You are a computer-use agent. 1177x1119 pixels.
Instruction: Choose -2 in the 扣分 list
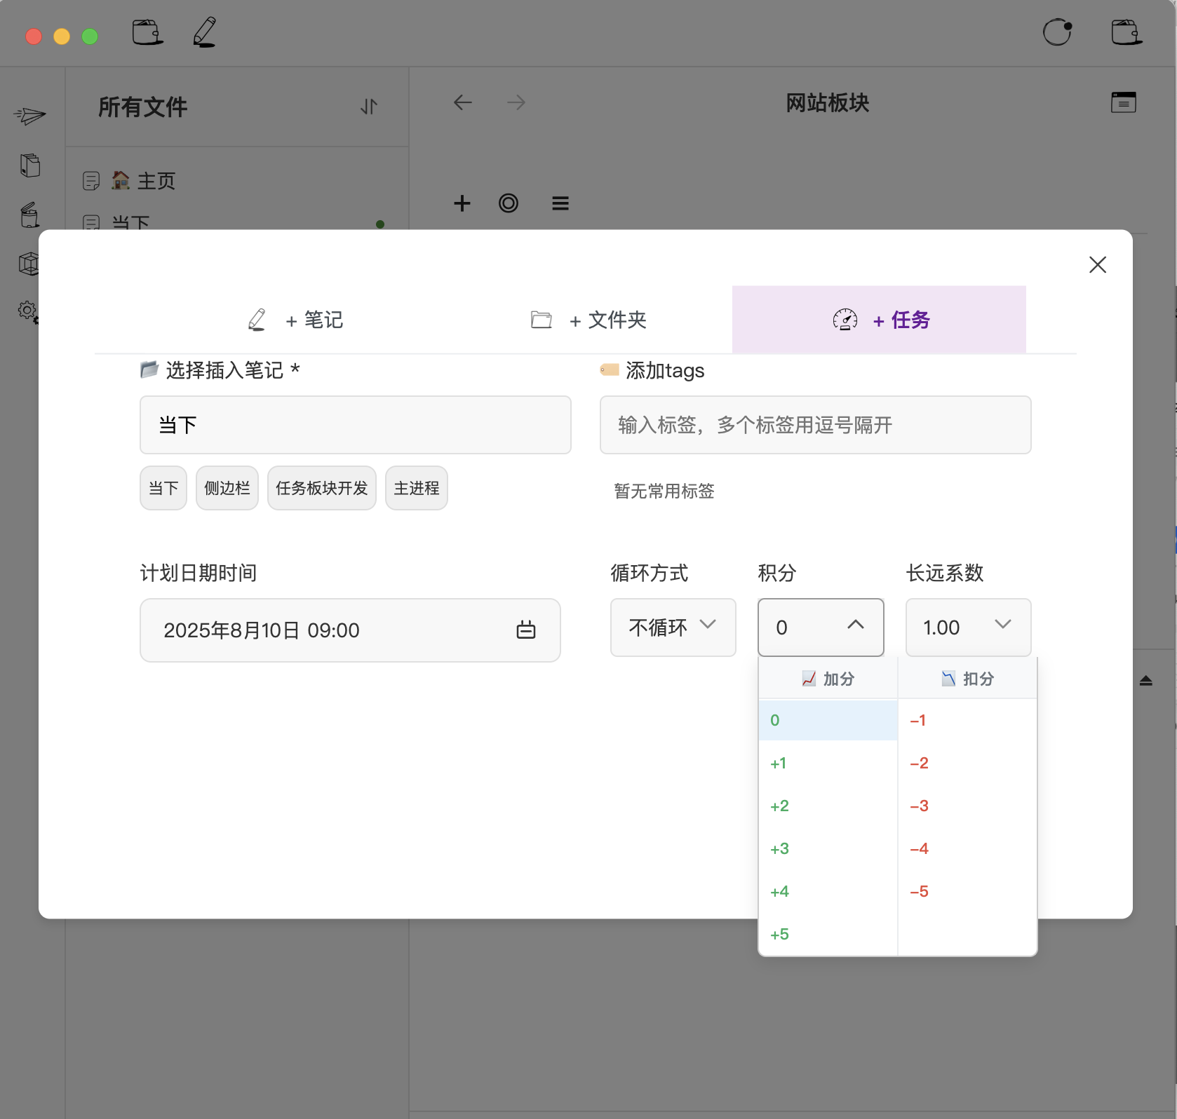(919, 764)
